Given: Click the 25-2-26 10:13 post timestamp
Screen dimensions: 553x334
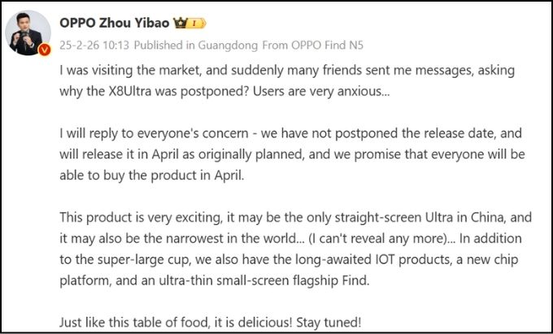Looking at the screenshot, I should click(x=94, y=46).
